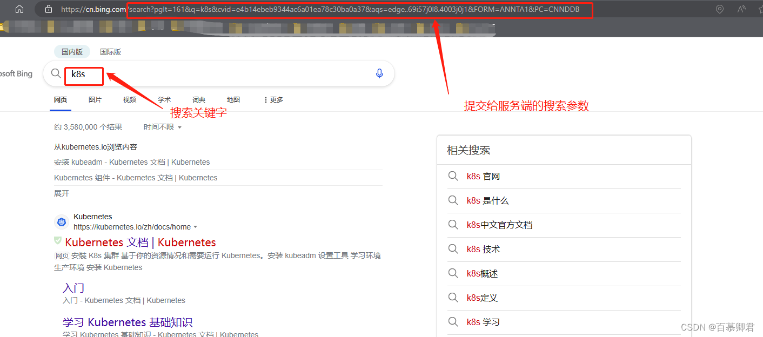Click the 相关搜索 panel heading
This screenshot has height=337, width=763.
point(468,150)
